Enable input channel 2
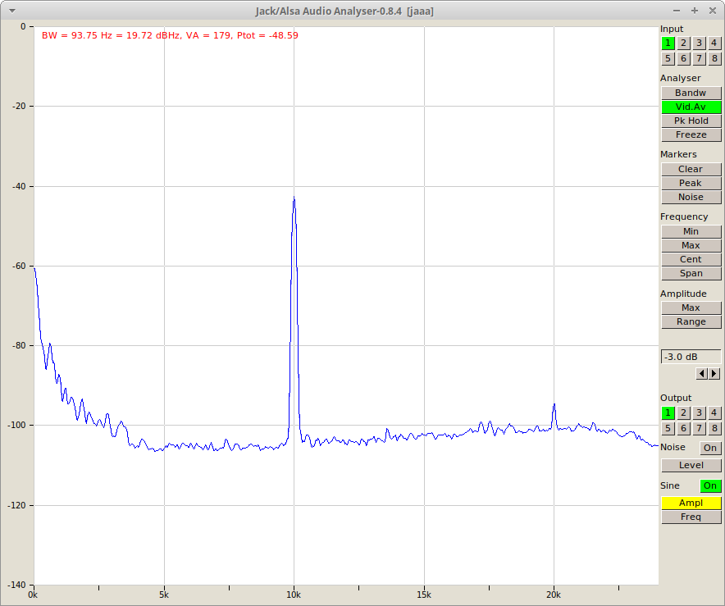 point(682,43)
